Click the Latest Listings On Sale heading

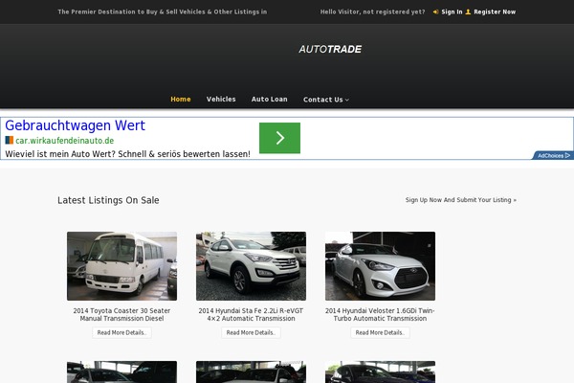point(108,200)
